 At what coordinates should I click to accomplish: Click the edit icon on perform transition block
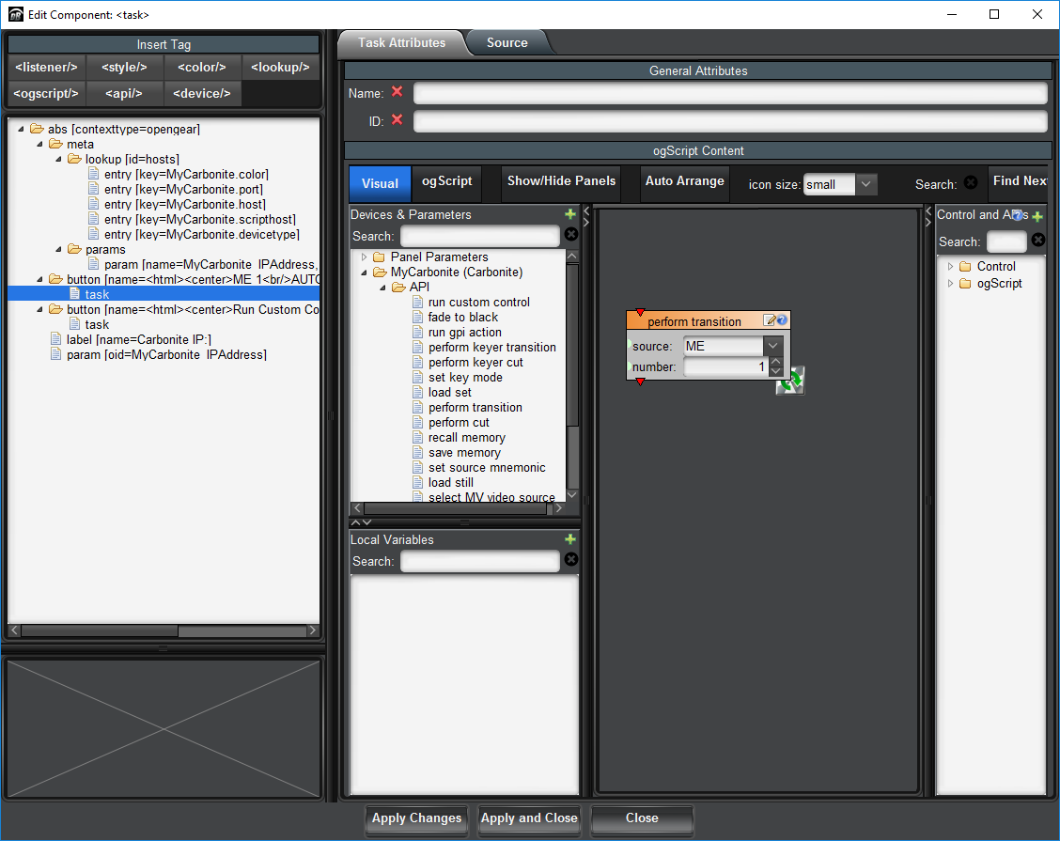(x=770, y=320)
